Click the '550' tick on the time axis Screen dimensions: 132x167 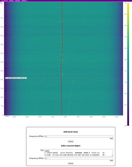2,18
